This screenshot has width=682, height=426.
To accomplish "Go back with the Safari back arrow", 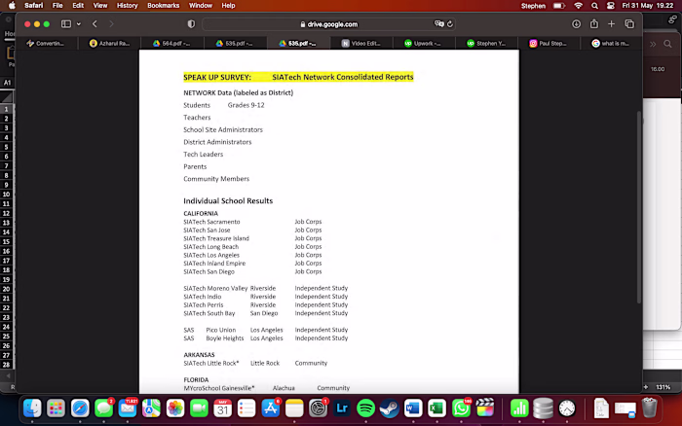I will click(x=95, y=24).
